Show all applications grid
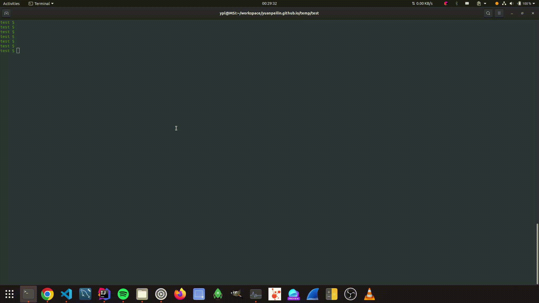 pyautogui.click(x=9, y=294)
